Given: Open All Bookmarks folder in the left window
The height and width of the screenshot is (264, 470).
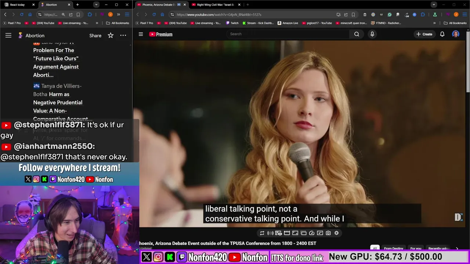Looking at the screenshot, I should [x=117, y=23].
